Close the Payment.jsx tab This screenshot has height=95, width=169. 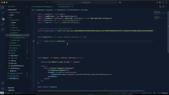pyautogui.click(x=72, y=7)
